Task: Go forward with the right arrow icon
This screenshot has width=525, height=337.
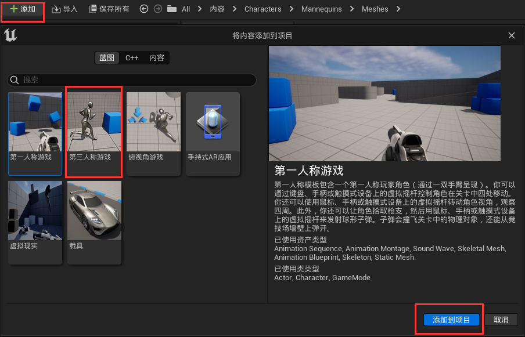Action: (x=158, y=9)
